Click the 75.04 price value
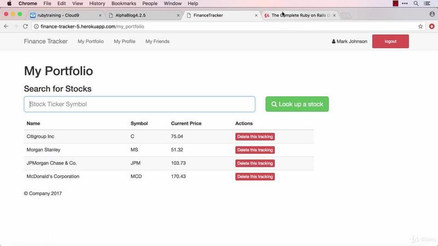The image size is (438, 246). 177,136
